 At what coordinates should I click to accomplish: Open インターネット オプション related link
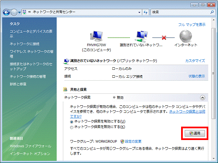click(x=30, y=153)
